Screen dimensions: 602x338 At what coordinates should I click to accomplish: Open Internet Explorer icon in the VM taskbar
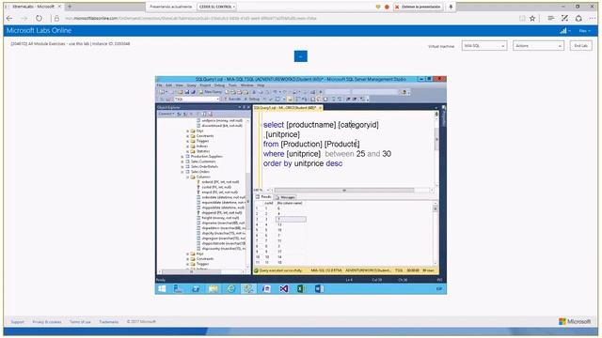pos(230,288)
